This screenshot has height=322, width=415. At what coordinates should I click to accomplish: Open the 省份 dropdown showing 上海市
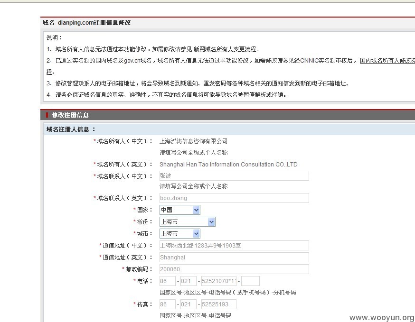tap(188, 222)
